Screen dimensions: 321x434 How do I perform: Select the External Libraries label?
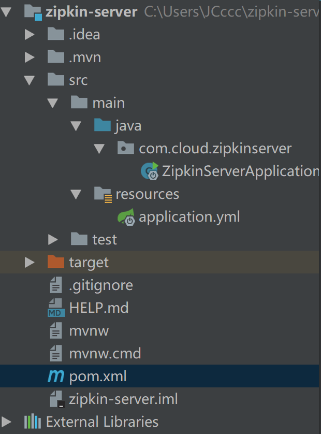coord(102,422)
